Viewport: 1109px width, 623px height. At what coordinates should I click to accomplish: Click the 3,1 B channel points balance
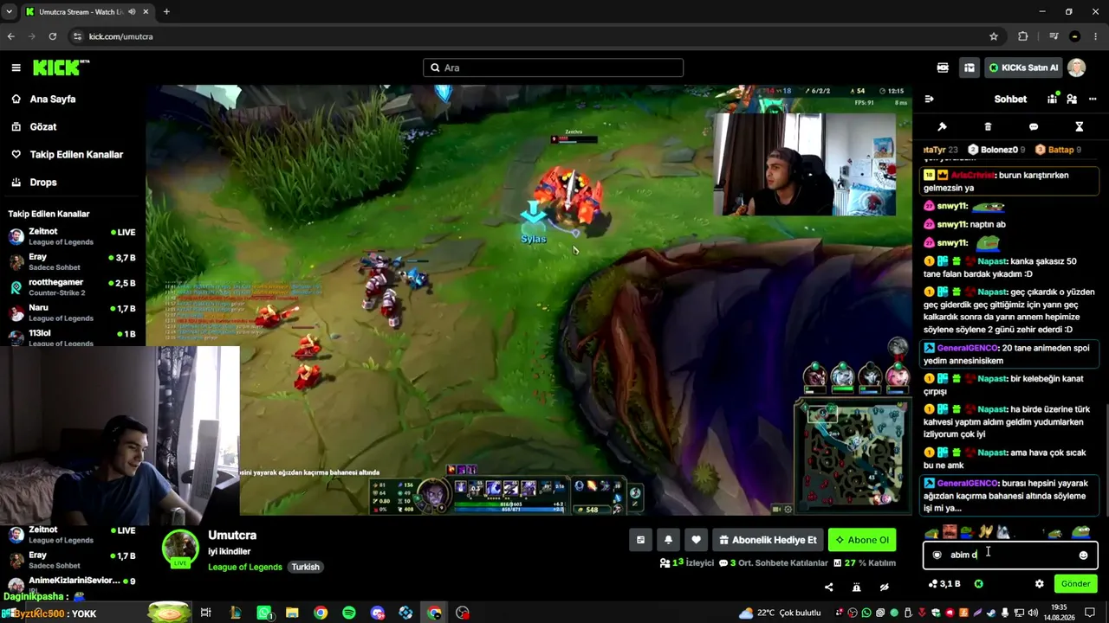[944, 584]
